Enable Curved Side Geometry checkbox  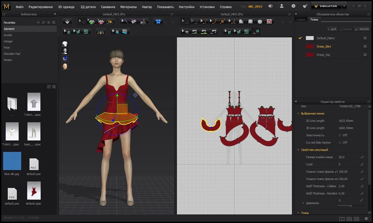tap(340, 143)
